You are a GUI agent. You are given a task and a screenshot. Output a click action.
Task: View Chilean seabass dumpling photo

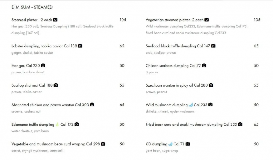click(204, 65)
